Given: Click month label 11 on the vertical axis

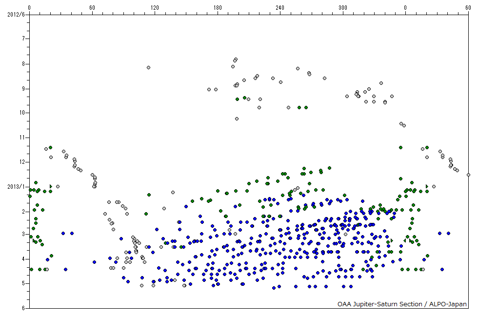Looking at the screenshot, I should tap(22, 138).
